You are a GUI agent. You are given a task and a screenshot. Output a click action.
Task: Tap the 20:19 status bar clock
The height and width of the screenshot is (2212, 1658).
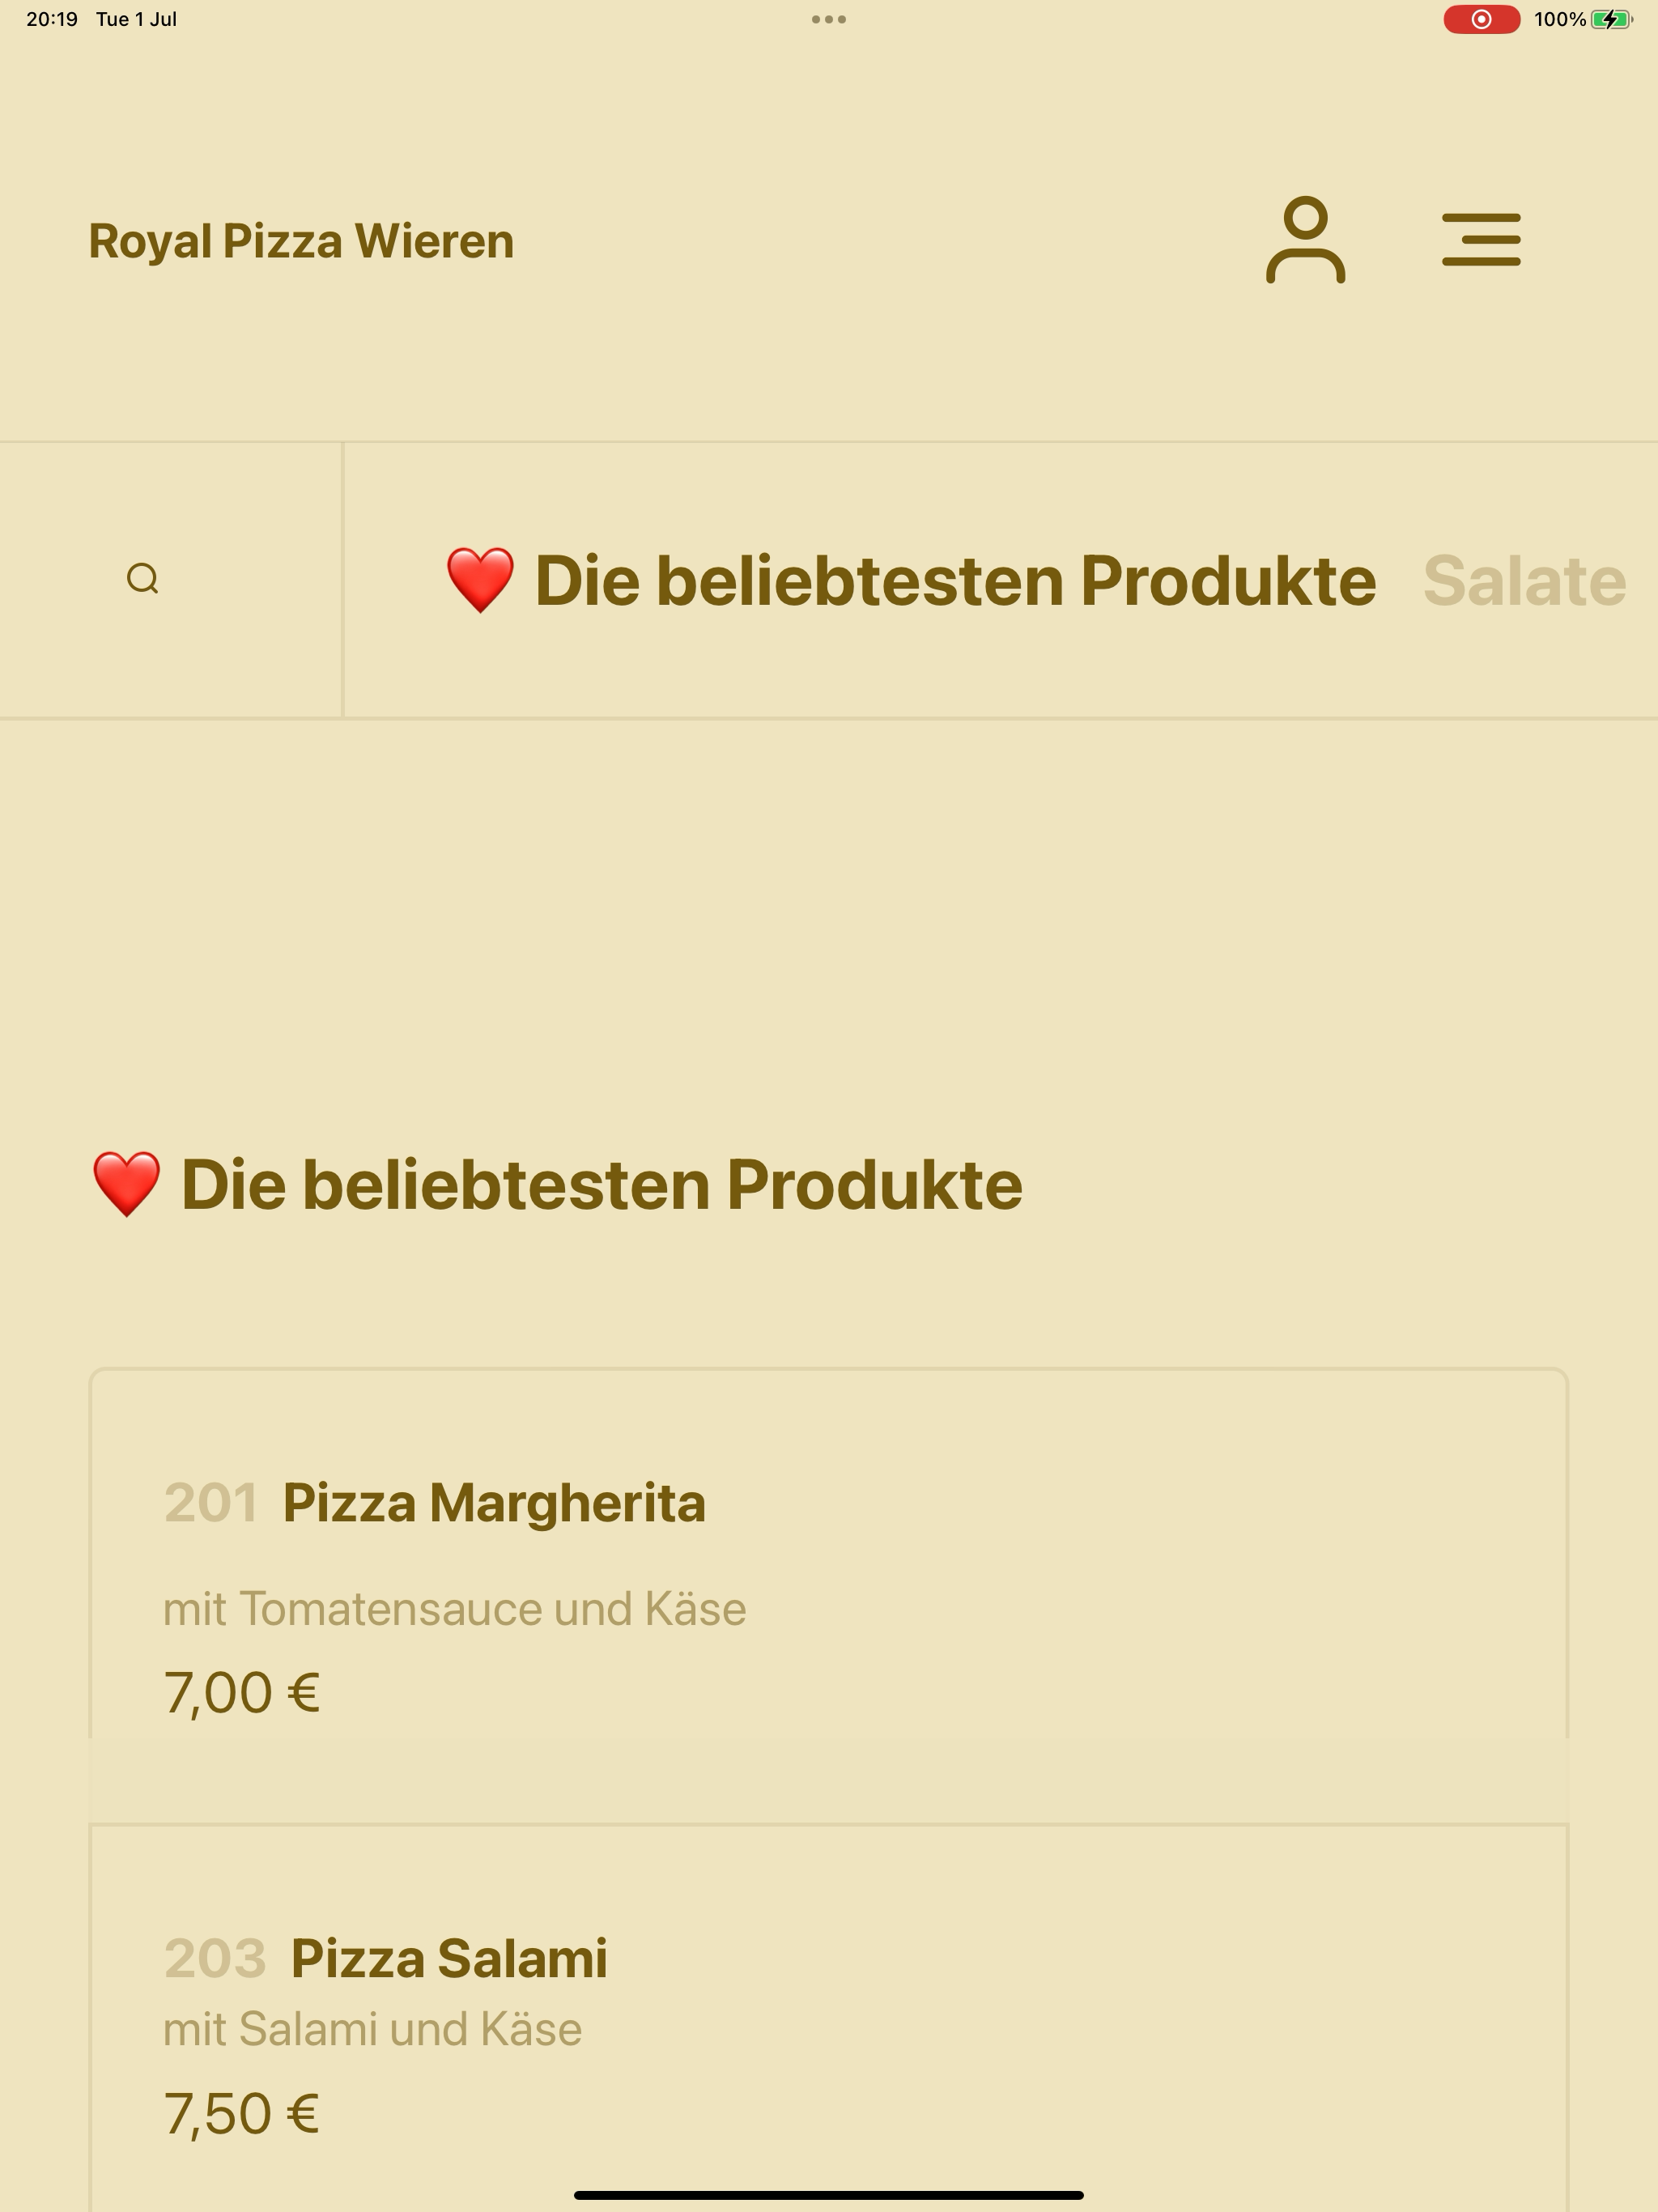tap(52, 19)
